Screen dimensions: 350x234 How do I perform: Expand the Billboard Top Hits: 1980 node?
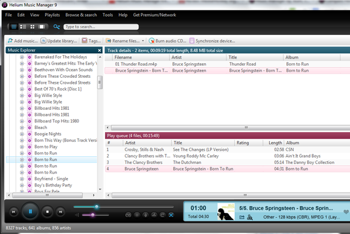(22, 121)
